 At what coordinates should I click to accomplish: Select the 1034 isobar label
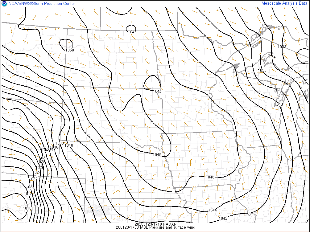click(271, 57)
